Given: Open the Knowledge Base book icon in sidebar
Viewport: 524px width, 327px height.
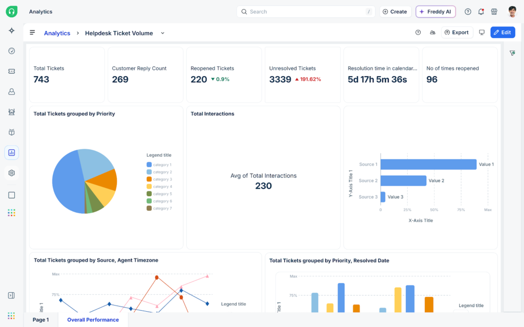Looking at the screenshot, I should pyautogui.click(x=11, y=132).
